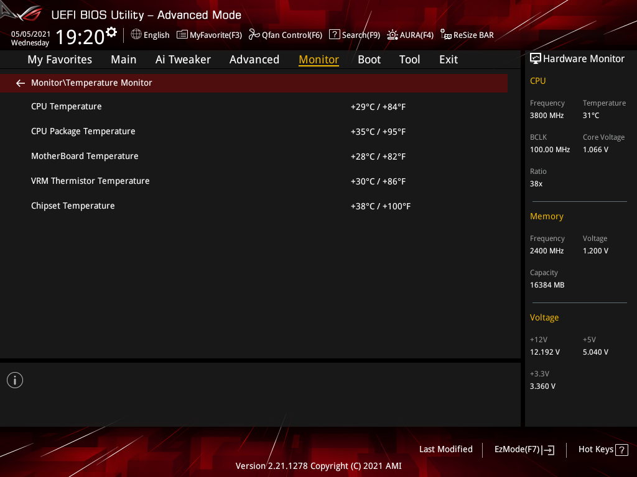Click the 3800 MHz CPU frequency value
Screen dimensions: 637x477
pos(547,116)
